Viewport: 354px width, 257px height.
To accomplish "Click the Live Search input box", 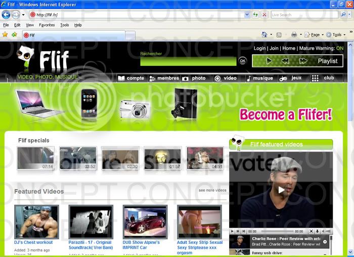I will pyautogui.click(x=304, y=15).
